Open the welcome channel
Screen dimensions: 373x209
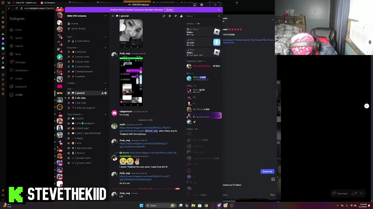click(87, 52)
